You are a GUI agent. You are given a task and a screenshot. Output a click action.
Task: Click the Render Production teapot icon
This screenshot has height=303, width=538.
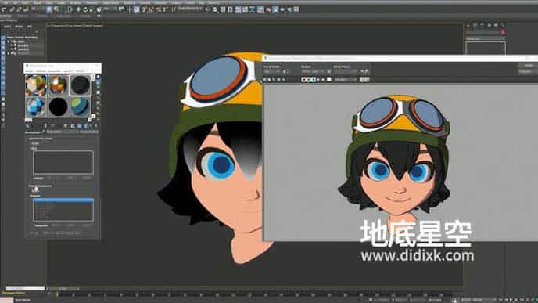click(282, 9)
